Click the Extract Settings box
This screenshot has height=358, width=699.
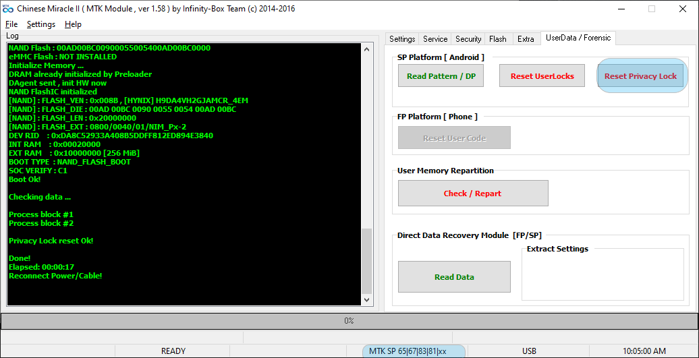click(x=603, y=274)
